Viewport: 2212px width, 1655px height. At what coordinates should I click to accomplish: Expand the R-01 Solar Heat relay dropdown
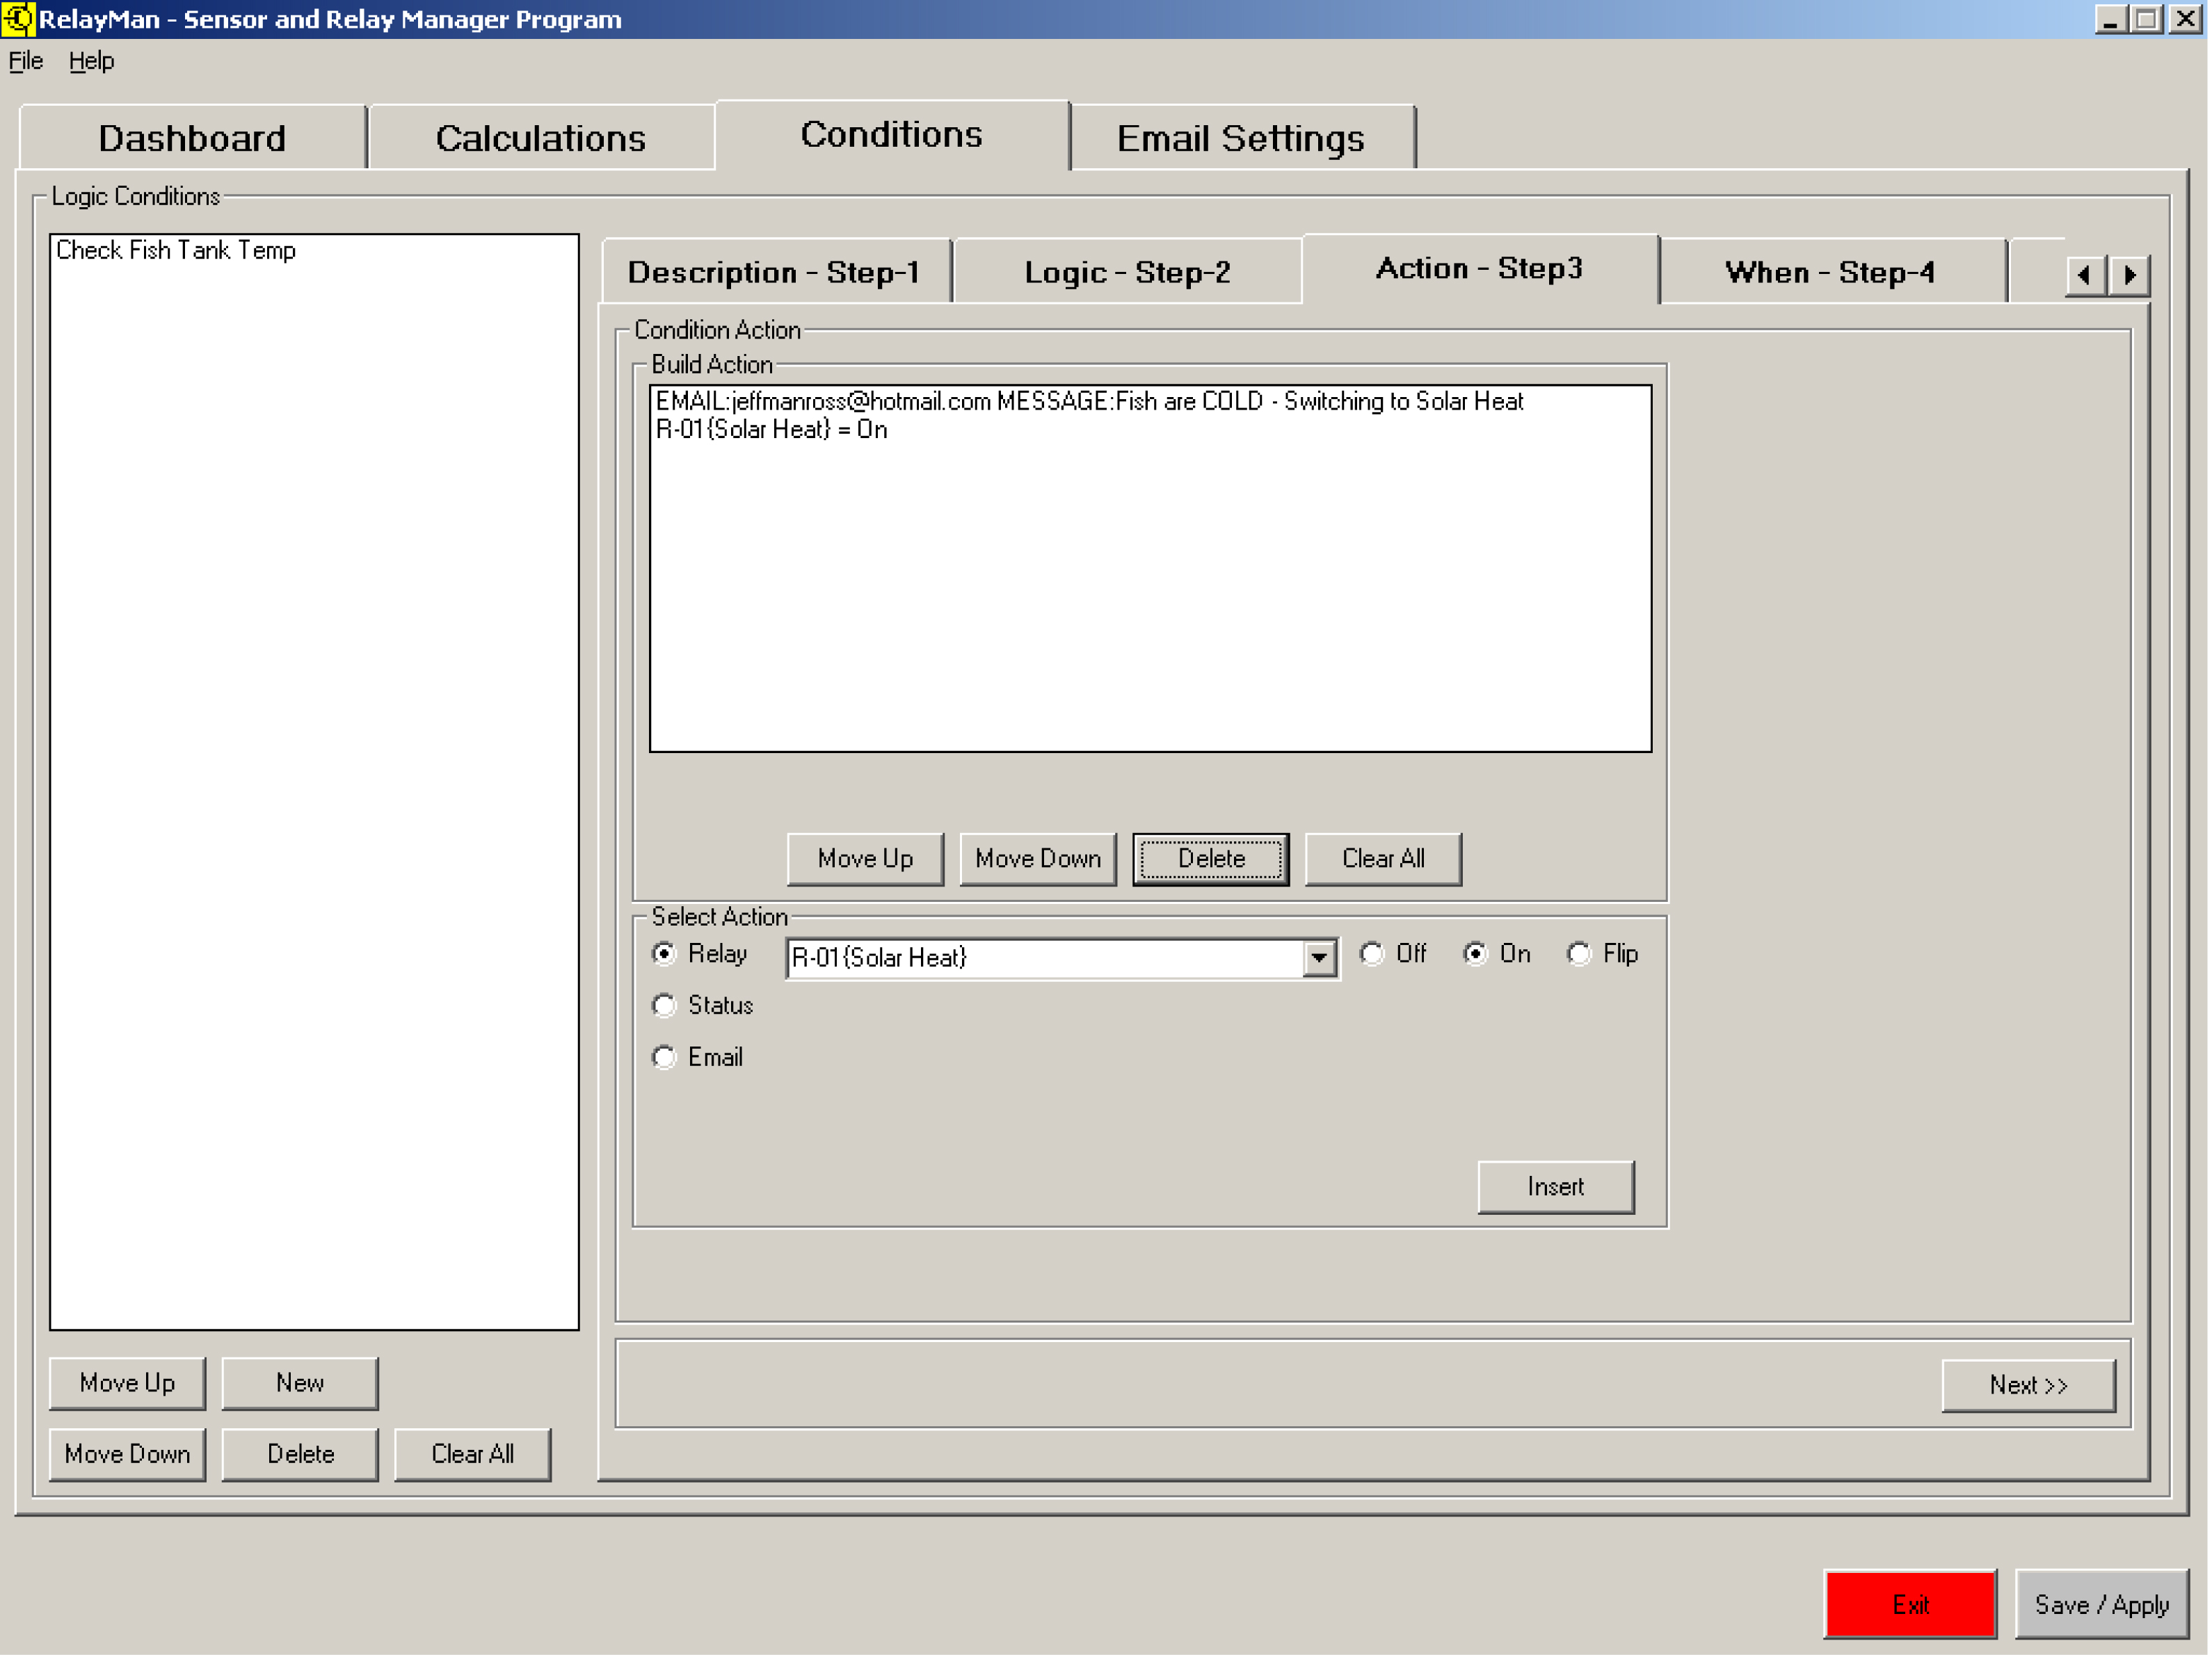click(1319, 958)
